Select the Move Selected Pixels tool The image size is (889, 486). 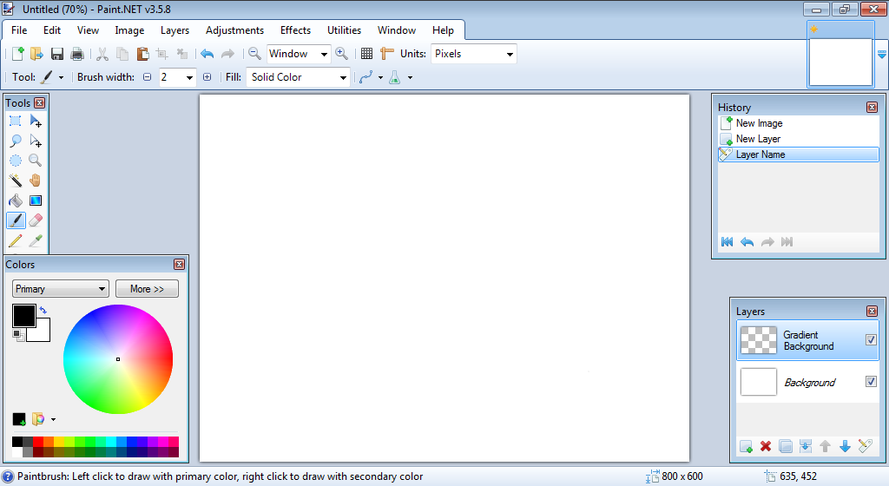tap(35, 121)
